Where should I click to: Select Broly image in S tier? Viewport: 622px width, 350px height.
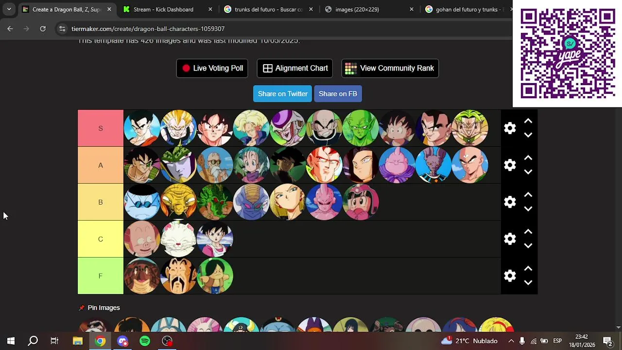tap(470, 128)
